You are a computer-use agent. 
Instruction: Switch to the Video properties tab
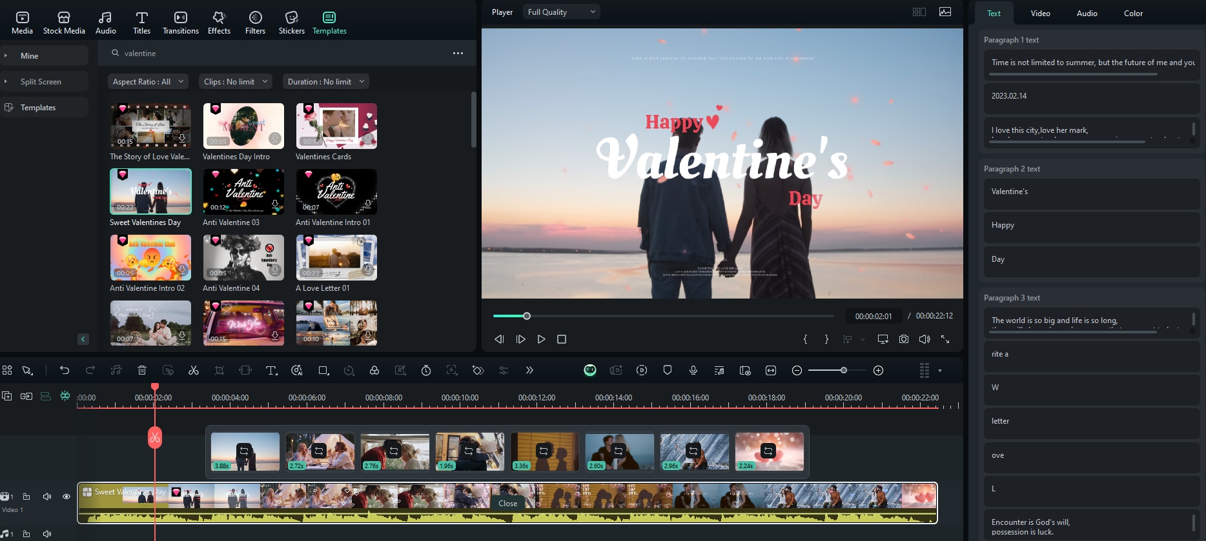point(1040,14)
